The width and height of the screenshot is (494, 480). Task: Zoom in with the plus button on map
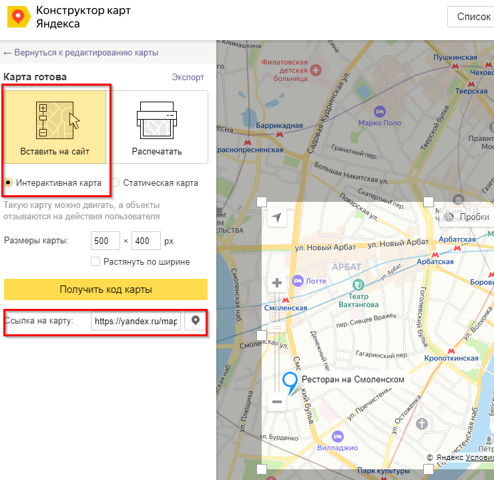pos(277,283)
